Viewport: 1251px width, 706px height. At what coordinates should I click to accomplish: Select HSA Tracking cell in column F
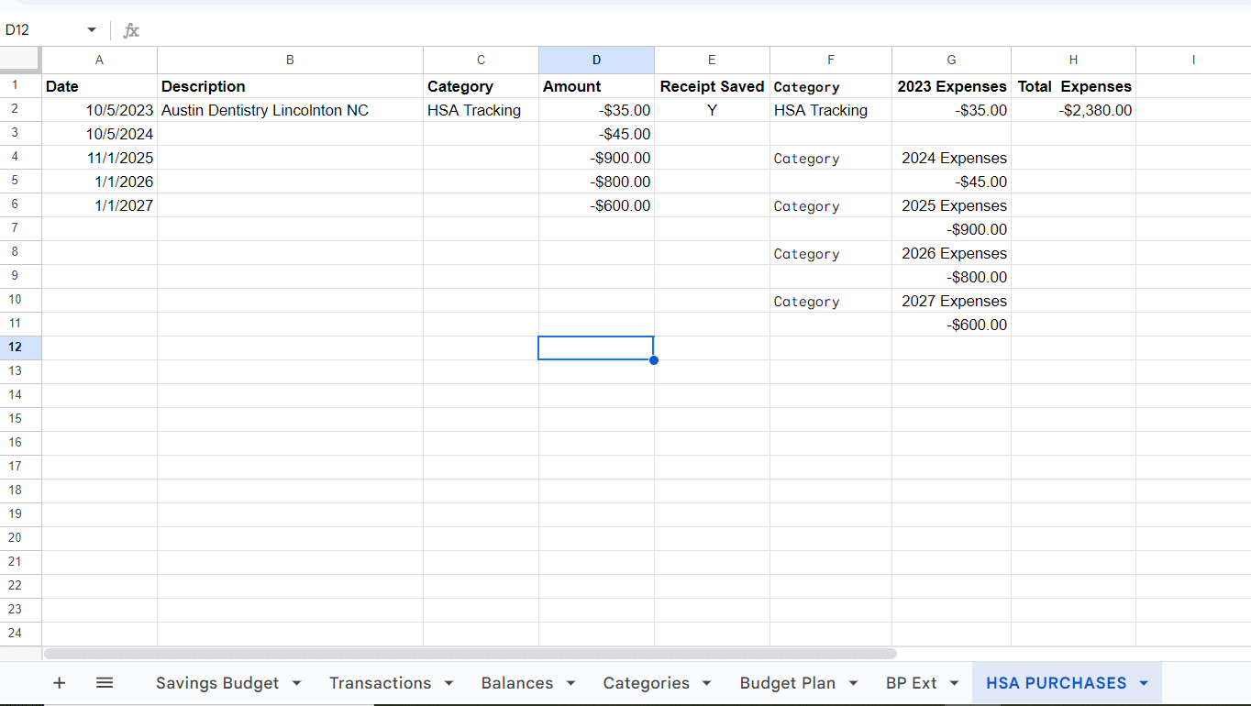click(831, 110)
